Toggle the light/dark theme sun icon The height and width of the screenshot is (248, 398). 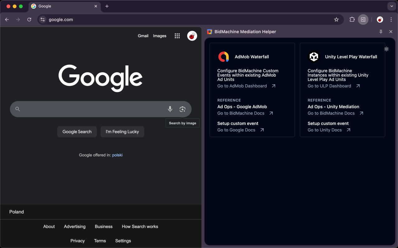click(386, 49)
